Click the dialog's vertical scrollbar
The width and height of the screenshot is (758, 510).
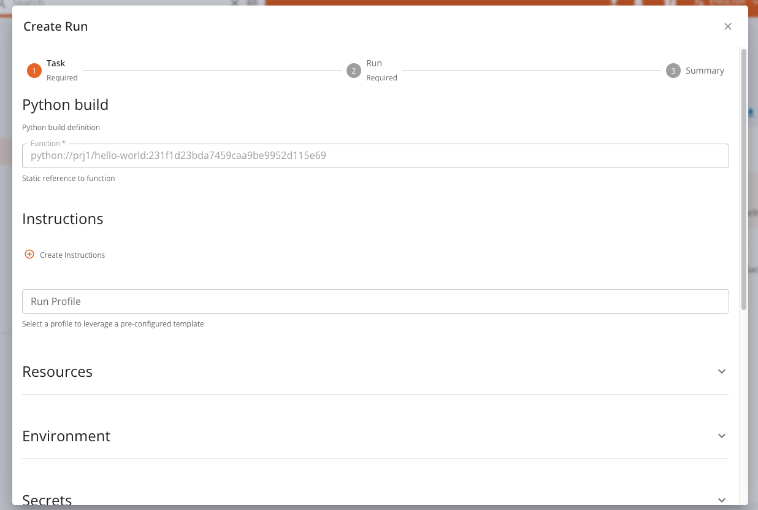(744, 178)
